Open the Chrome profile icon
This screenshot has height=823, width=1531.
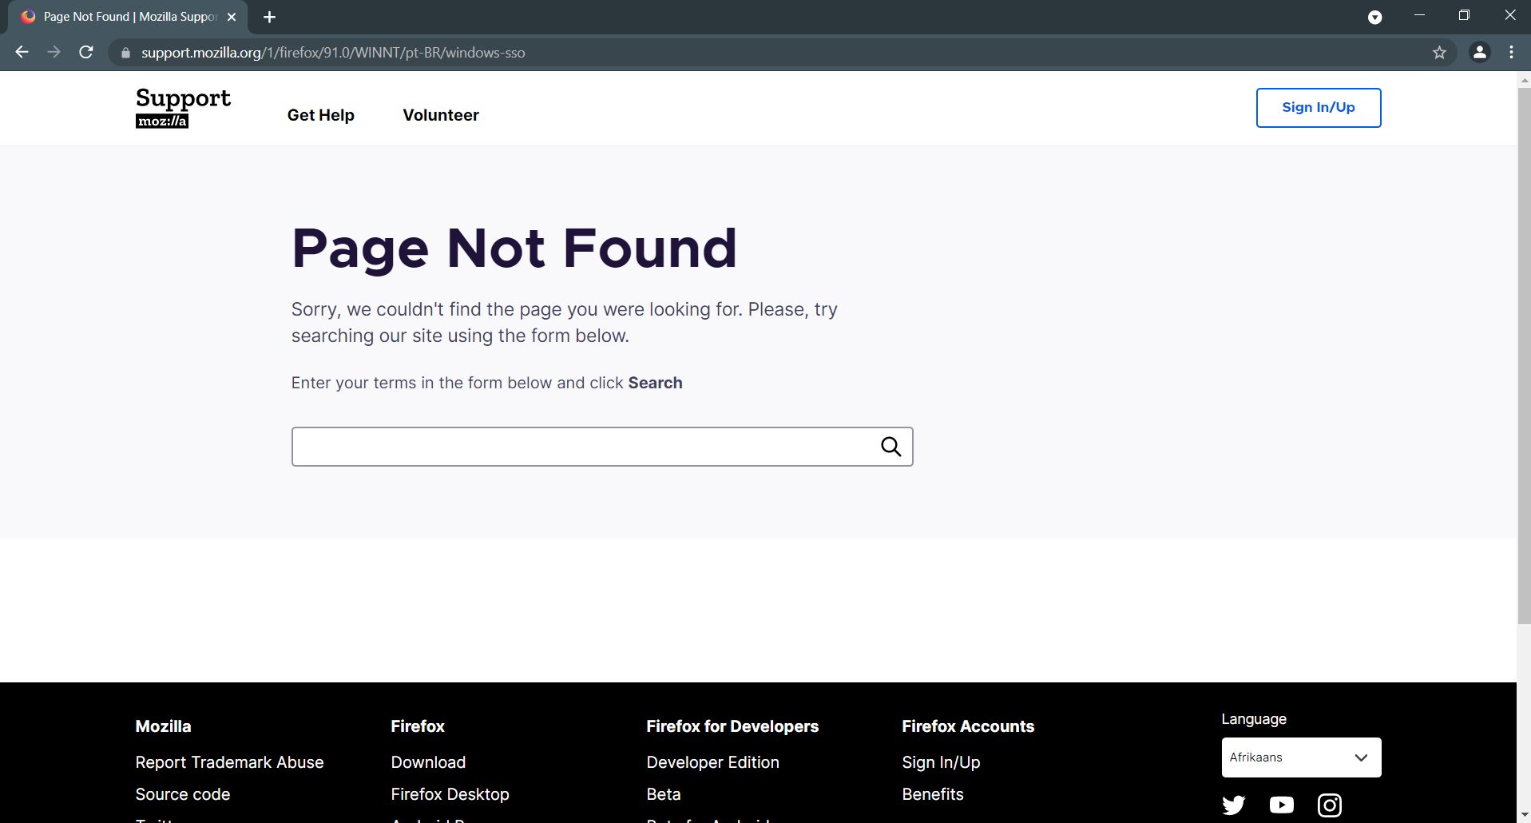point(1479,53)
